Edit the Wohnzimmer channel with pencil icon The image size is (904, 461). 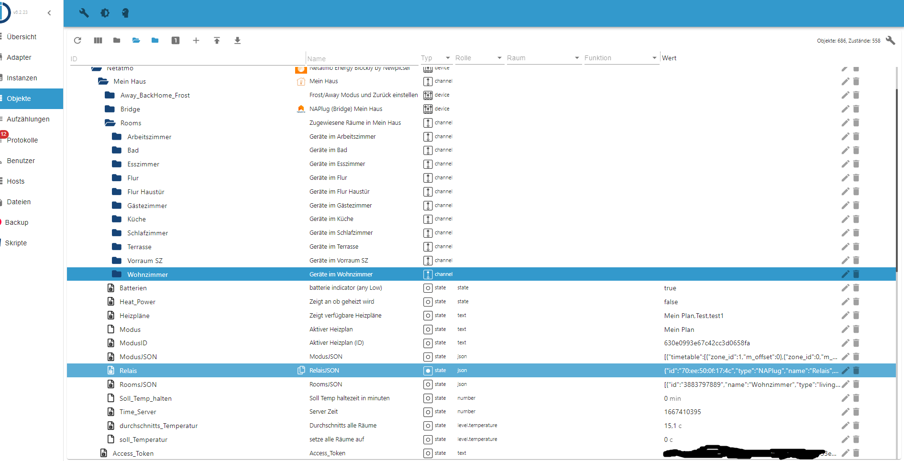click(x=845, y=274)
